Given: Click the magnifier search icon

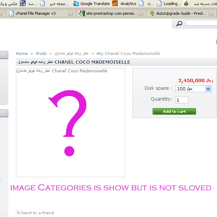Looking at the screenshot, I should (179, 24).
